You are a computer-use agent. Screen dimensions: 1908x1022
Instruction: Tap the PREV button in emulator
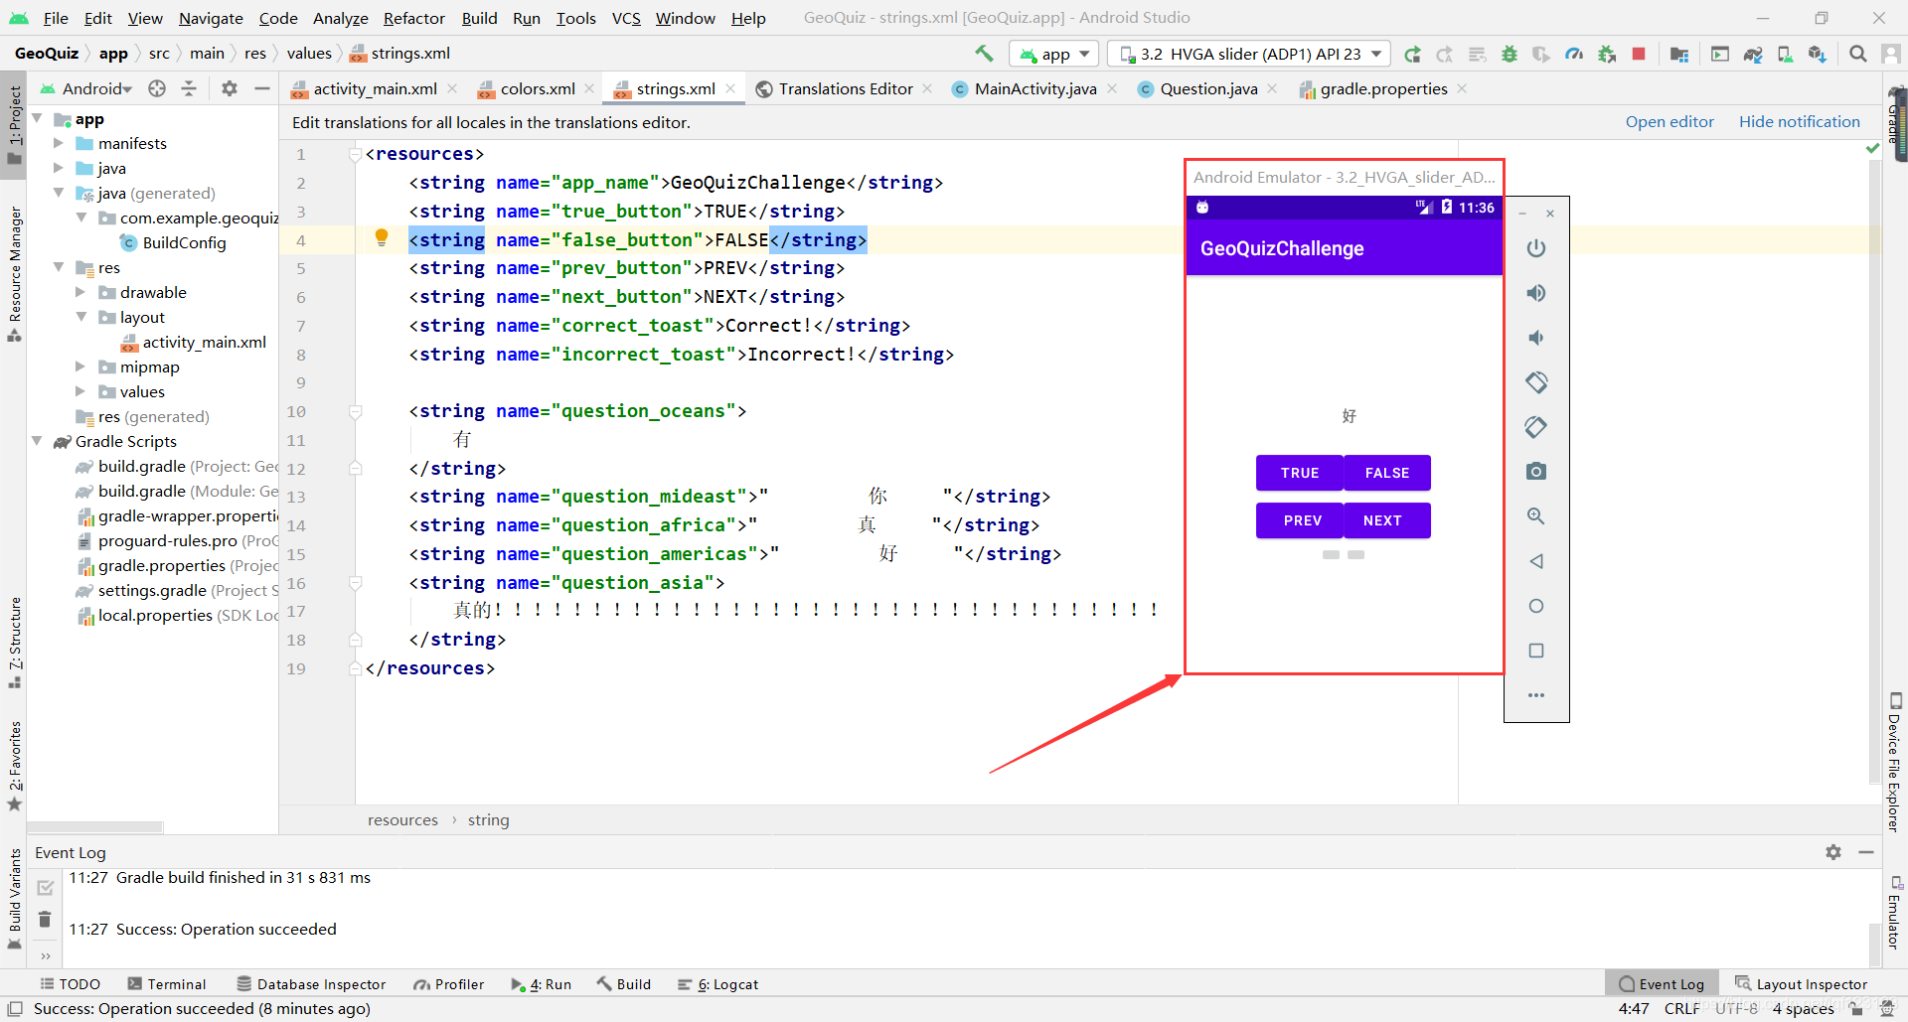tap(1300, 520)
